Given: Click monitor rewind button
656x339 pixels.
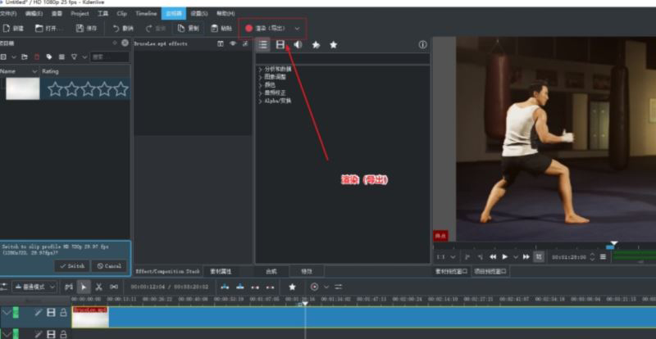Looking at the screenshot, I should coord(493,257).
